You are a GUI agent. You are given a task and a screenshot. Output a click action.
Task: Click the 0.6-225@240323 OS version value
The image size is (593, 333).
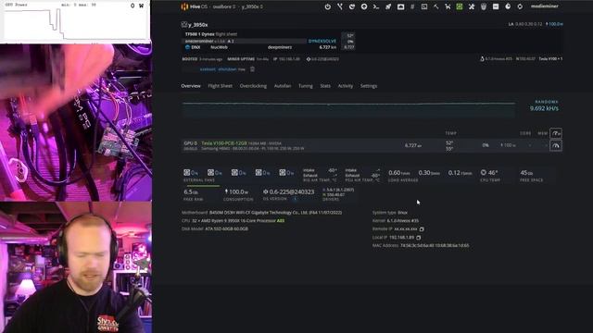pos(292,192)
